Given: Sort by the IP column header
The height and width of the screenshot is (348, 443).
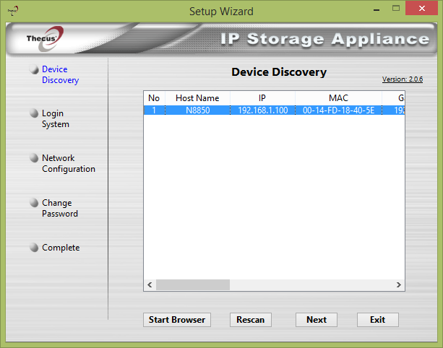Looking at the screenshot, I should pos(262,98).
